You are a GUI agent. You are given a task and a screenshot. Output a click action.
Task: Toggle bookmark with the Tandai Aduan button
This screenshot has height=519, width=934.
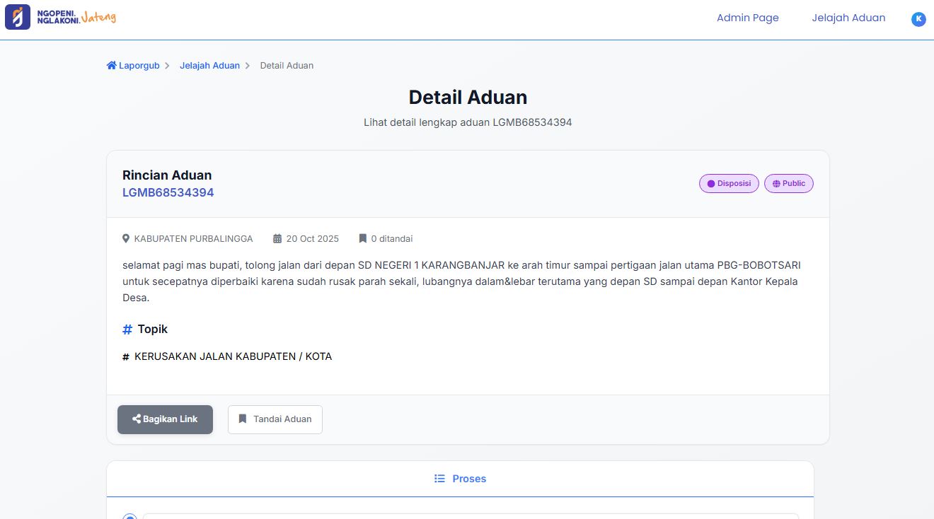(x=275, y=419)
